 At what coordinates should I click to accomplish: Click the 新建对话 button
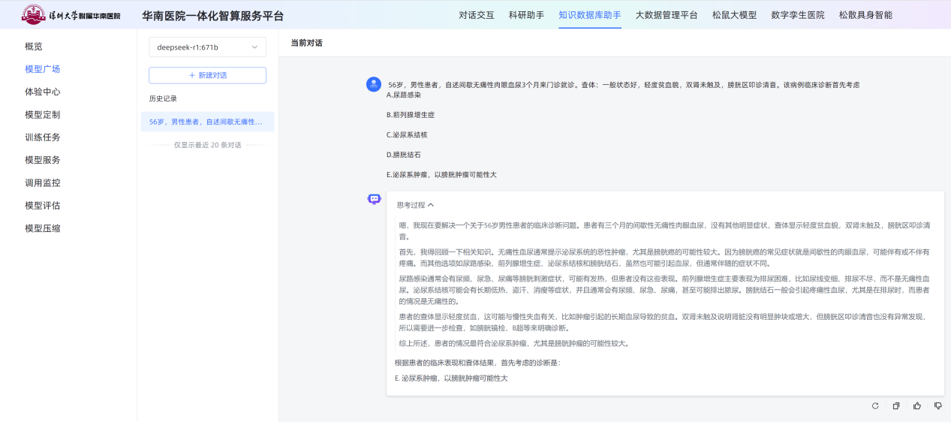pyautogui.click(x=207, y=76)
